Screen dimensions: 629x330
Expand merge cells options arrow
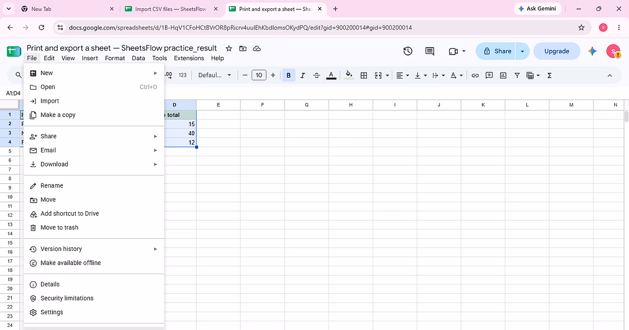[387, 75]
